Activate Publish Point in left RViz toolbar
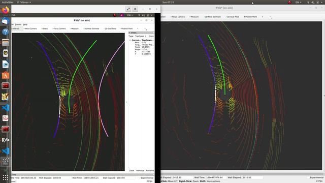Screen dimensions: 325x183 (x=126, y=28)
